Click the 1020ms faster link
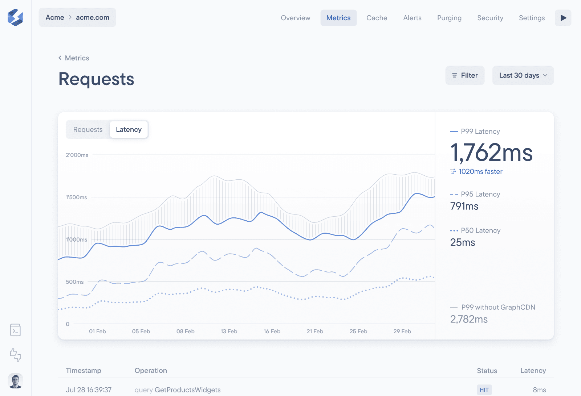 click(x=480, y=171)
